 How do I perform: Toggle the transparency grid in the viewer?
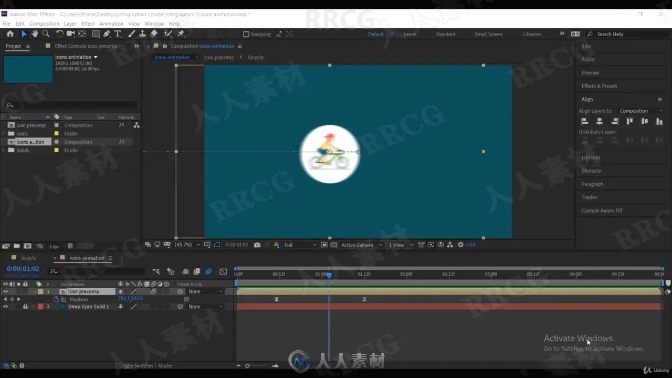pyautogui.click(x=333, y=245)
